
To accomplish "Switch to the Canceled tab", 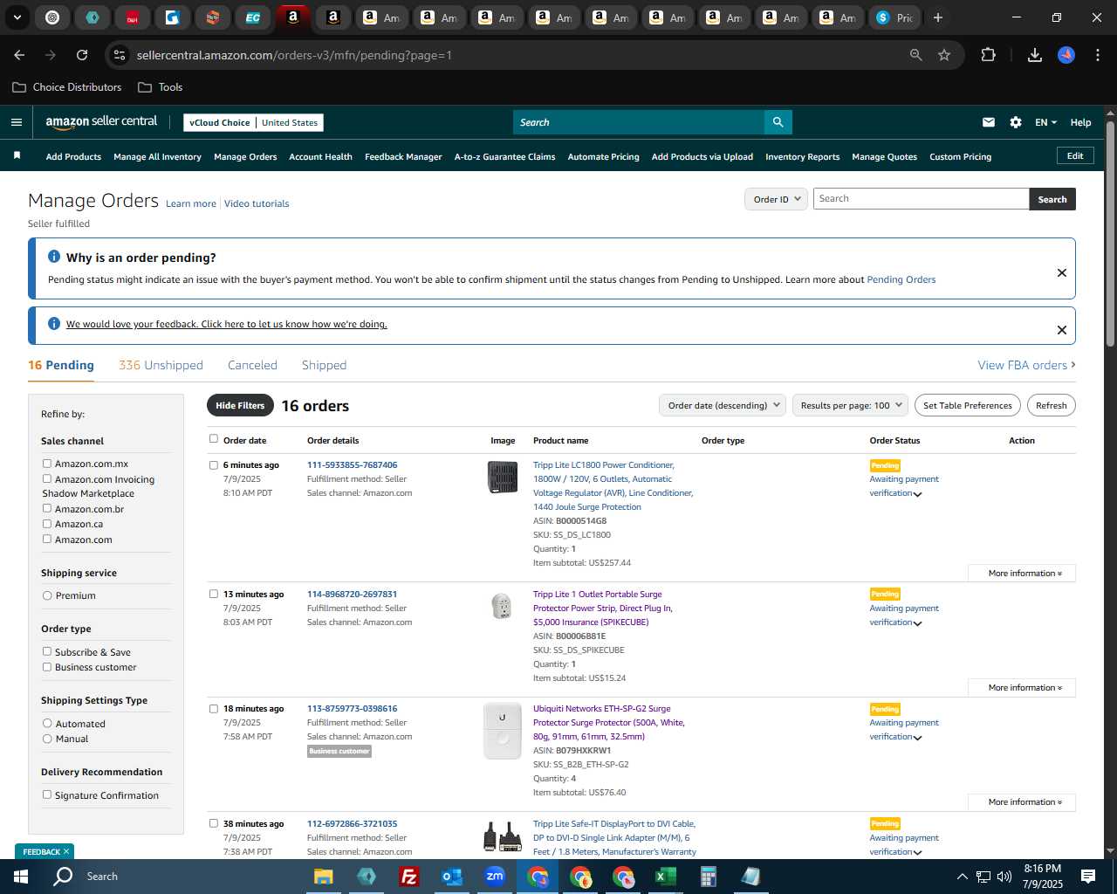I will point(252,365).
